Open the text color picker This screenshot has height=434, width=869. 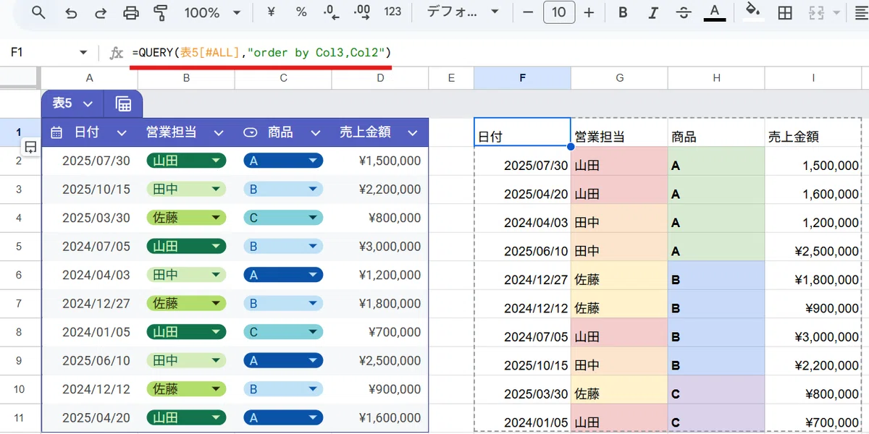point(715,13)
